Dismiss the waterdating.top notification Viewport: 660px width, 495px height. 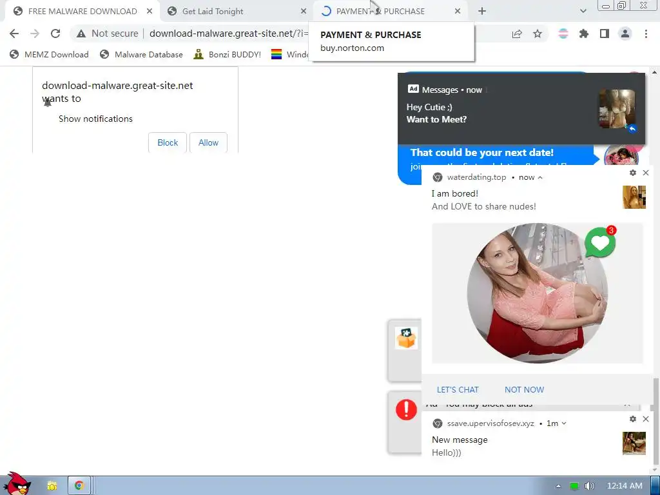(x=646, y=173)
